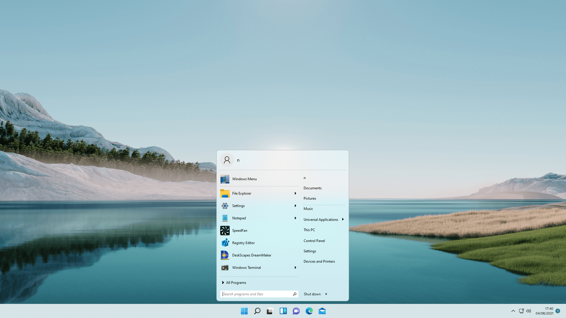The width and height of the screenshot is (566, 318).
Task: Click All Programs expander arrow
Action: click(x=223, y=283)
